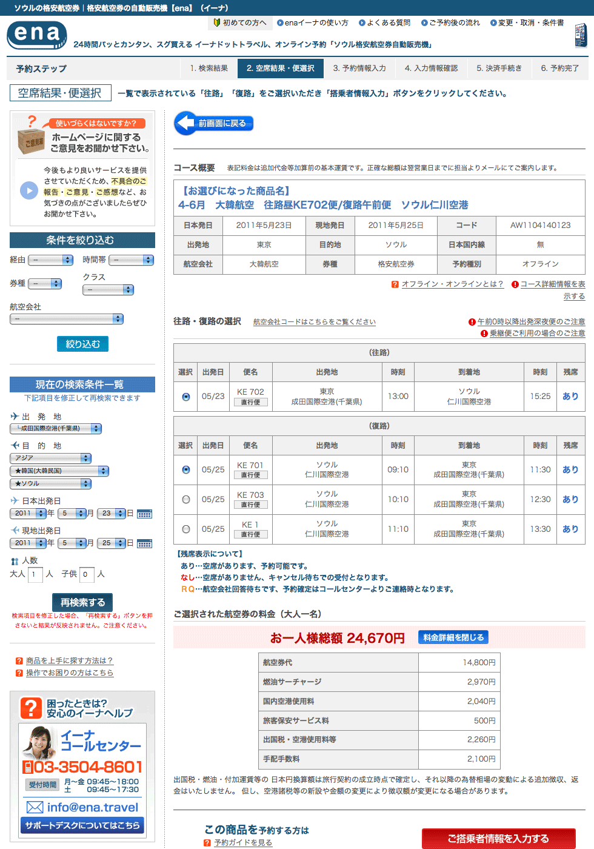594x849 pixels.
Task: Click the question icon beside 予約ガイドを見る
Action: [x=207, y=843]
